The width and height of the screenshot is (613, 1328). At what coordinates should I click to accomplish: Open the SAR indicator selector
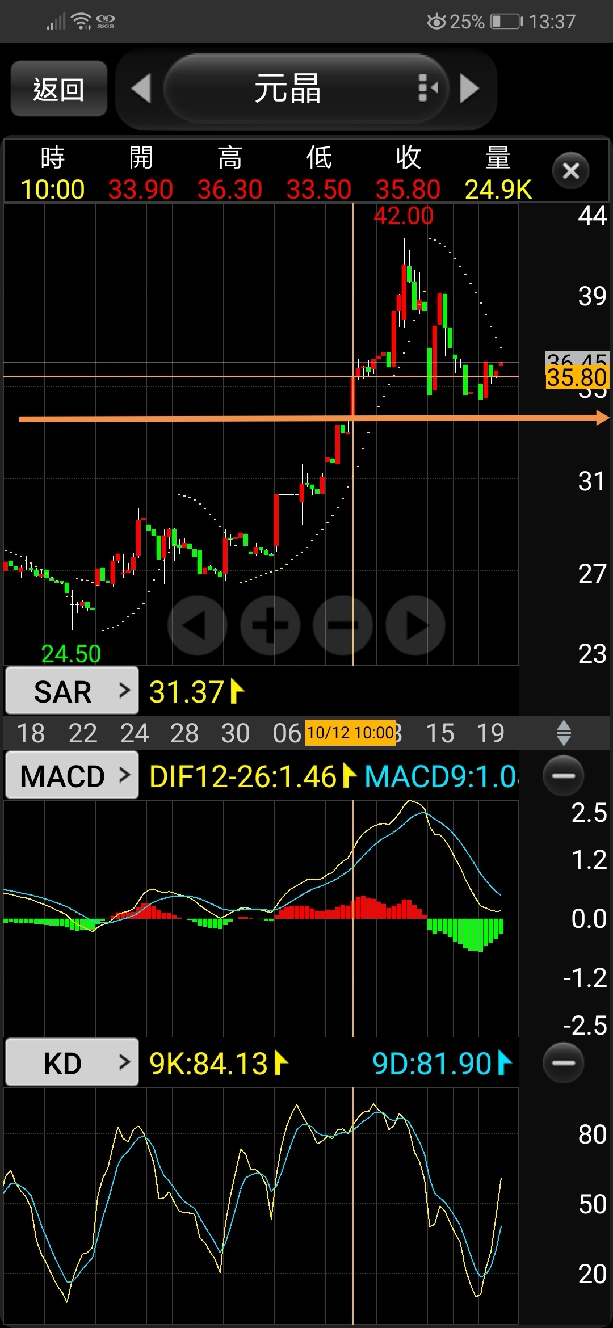(72, 691)
